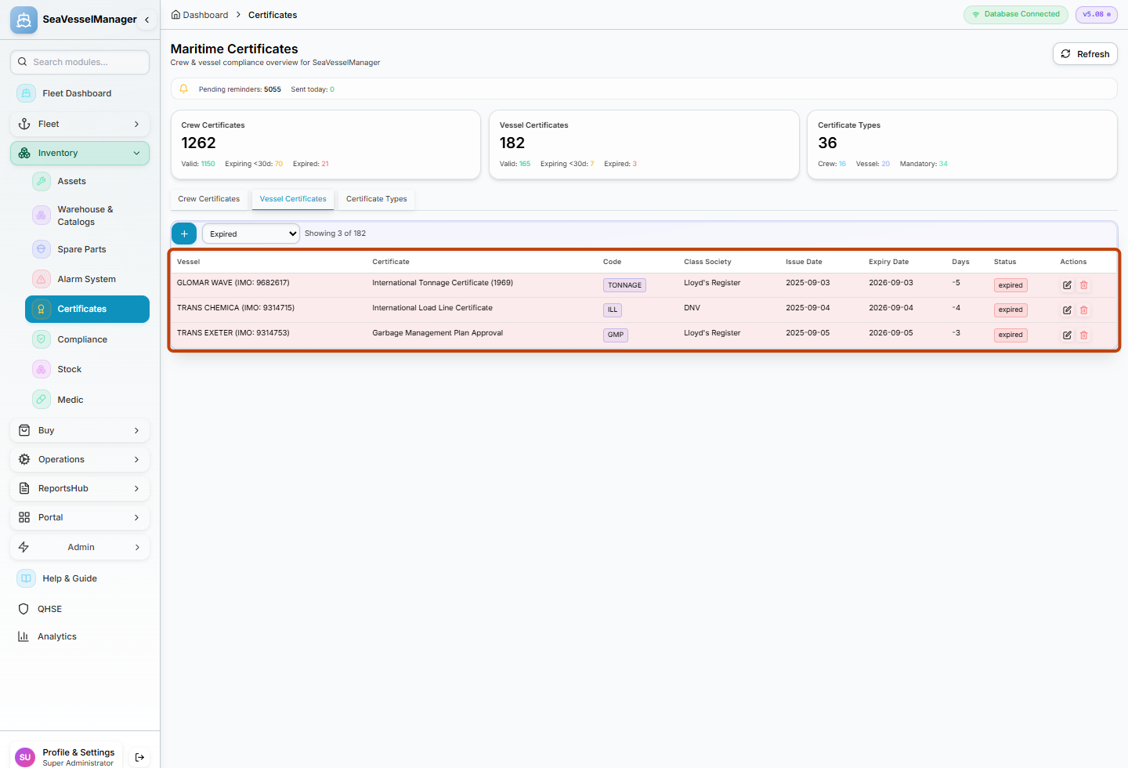
Task: Click the Certificate Types summary card
Action: [962, 144]
